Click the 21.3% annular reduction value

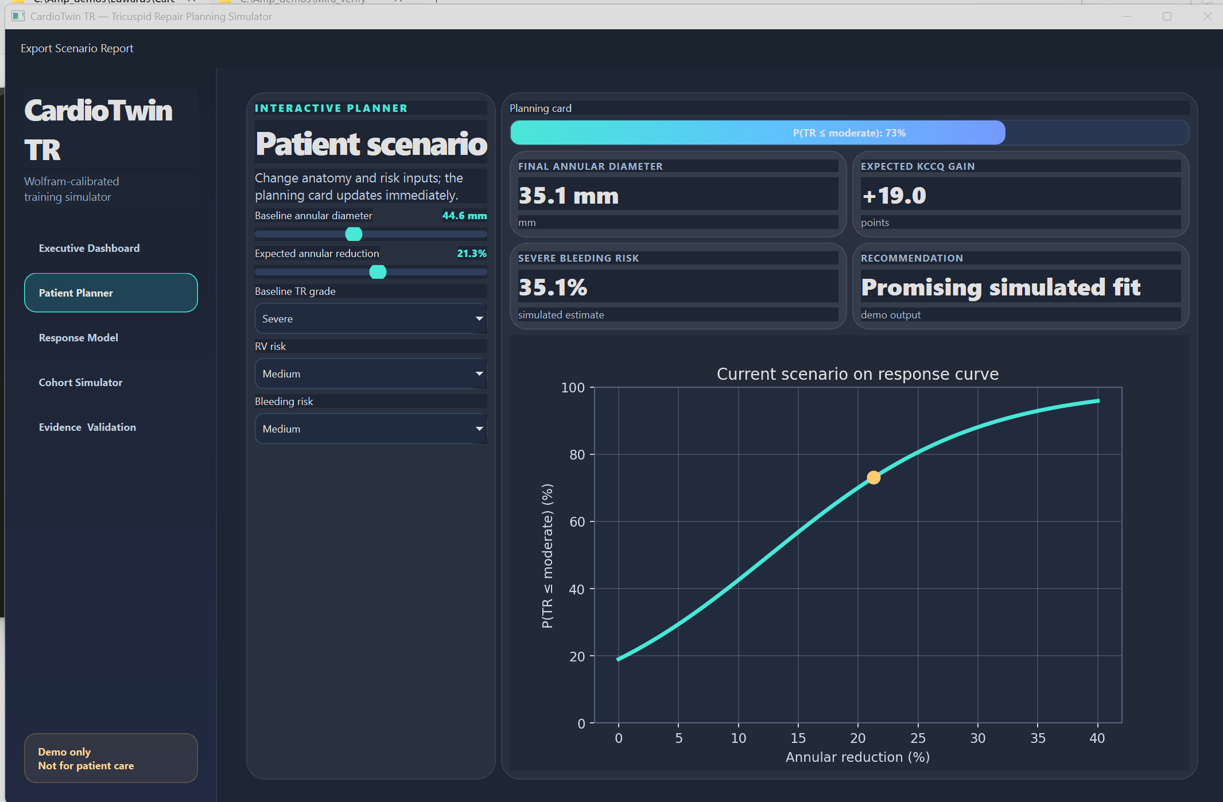[x=472, y=254]
